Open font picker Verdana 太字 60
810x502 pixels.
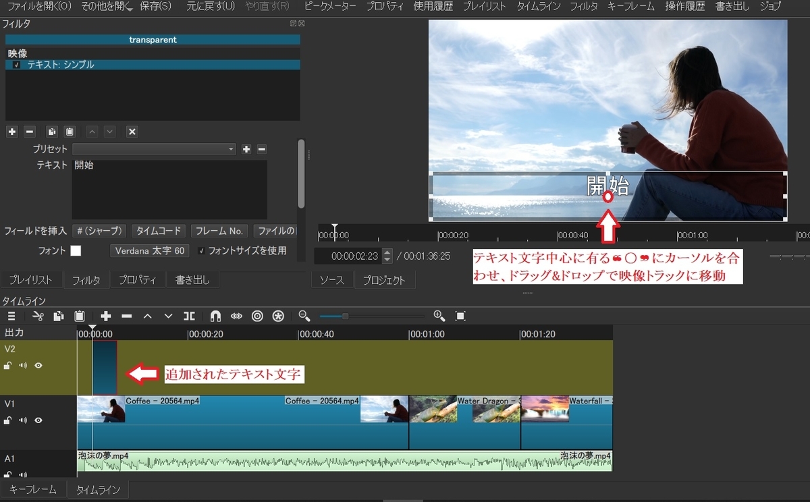point(148,251)
